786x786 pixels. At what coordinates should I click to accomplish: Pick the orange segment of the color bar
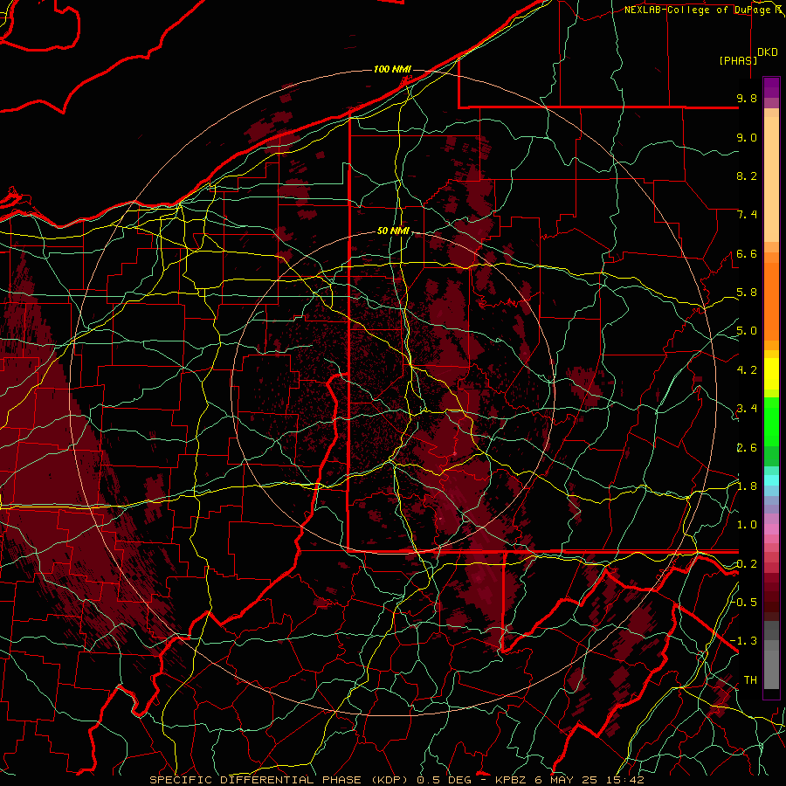tap(771, 301)
